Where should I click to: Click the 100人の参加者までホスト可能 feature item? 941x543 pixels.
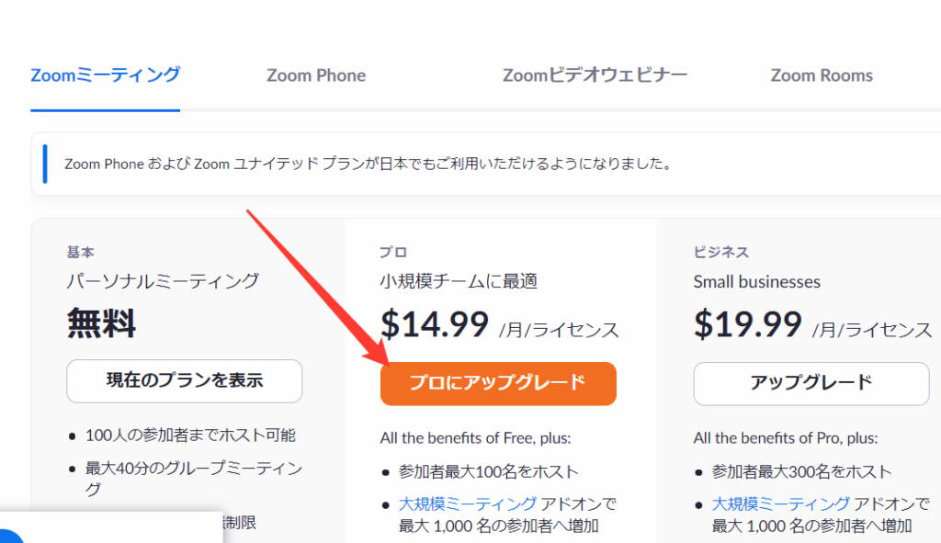[x=190, y=436]
